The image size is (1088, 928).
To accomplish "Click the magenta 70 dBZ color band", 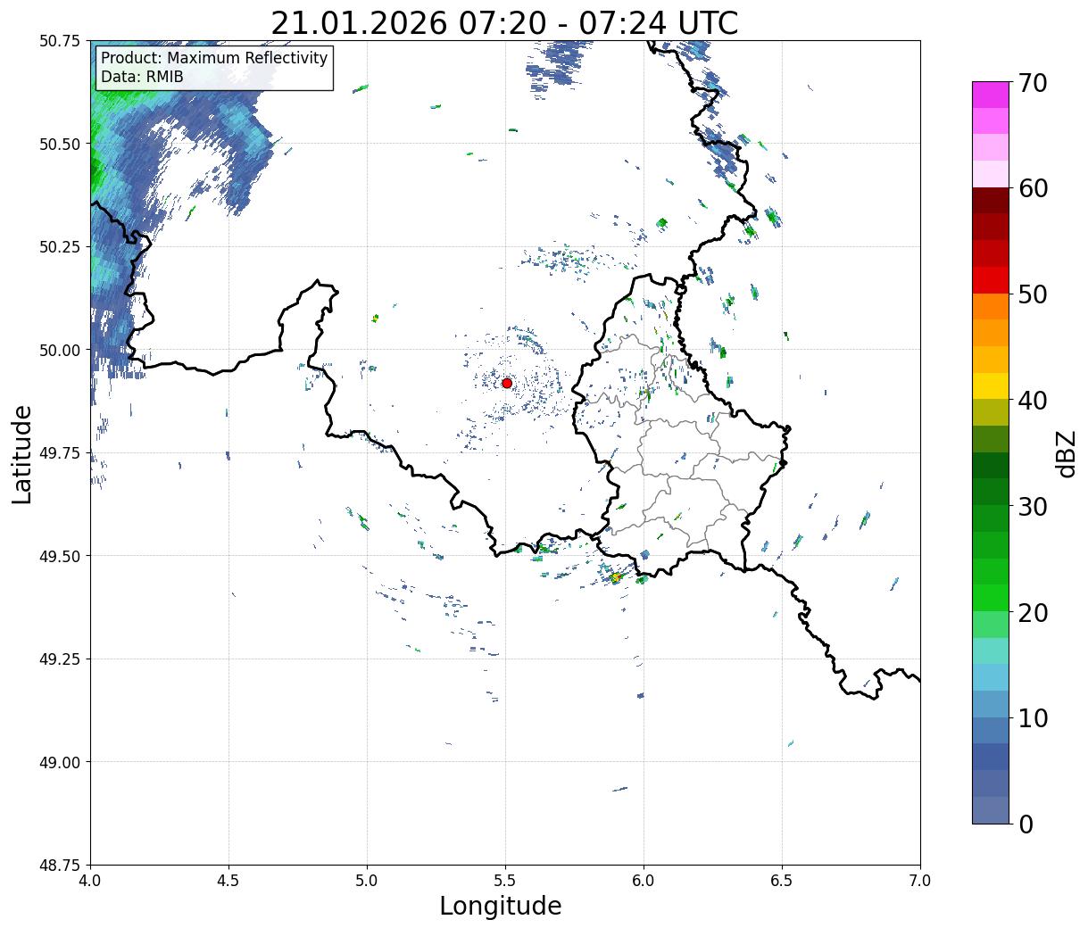I will point(991,95).
